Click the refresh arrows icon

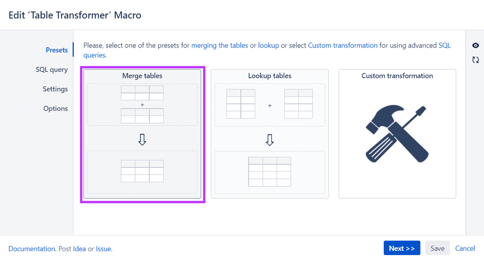coord(475,60)
